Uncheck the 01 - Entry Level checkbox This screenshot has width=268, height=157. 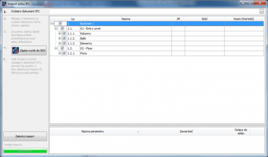tap(62, 28)
